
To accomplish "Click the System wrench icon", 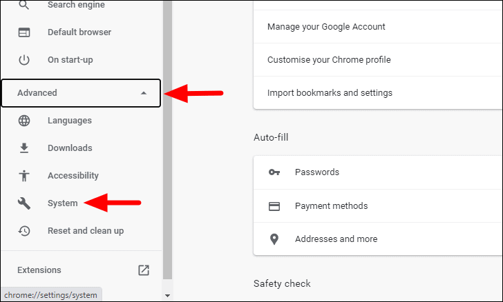I will [24, 203].
